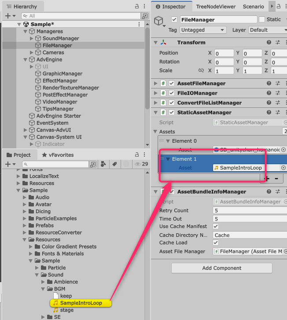Image resolution: width=287 pixels, height=320 pixels.
Task: Click the Add Component button
Action: click(x=221, y=268)
